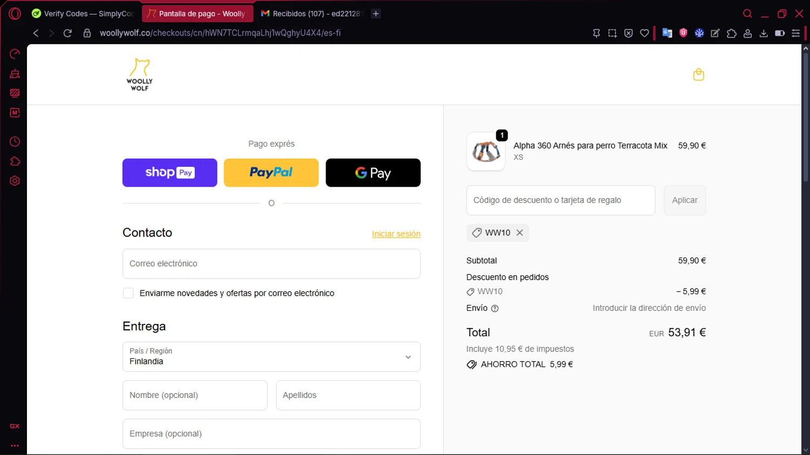Open the downloads arrow icon
The image size is (810, 455).
tap(764, 33)
